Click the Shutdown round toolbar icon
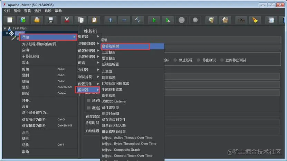The image size is (287, 161). (195, 20)
